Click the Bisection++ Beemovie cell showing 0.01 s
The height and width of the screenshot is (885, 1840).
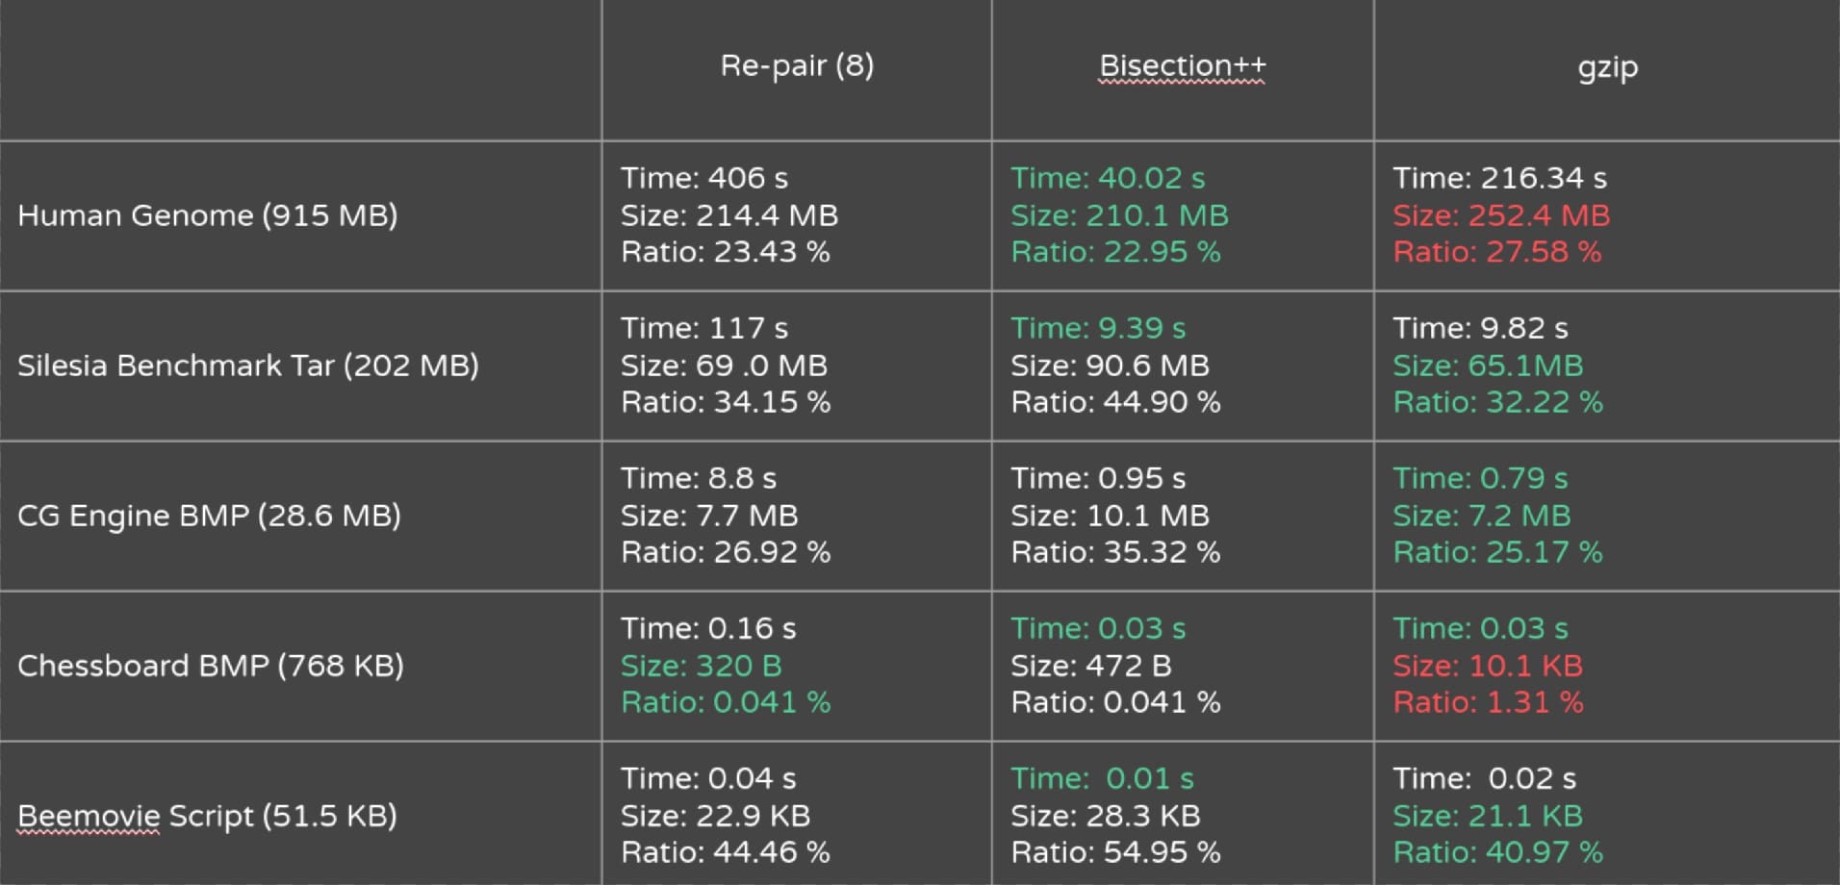(1183, 814)
